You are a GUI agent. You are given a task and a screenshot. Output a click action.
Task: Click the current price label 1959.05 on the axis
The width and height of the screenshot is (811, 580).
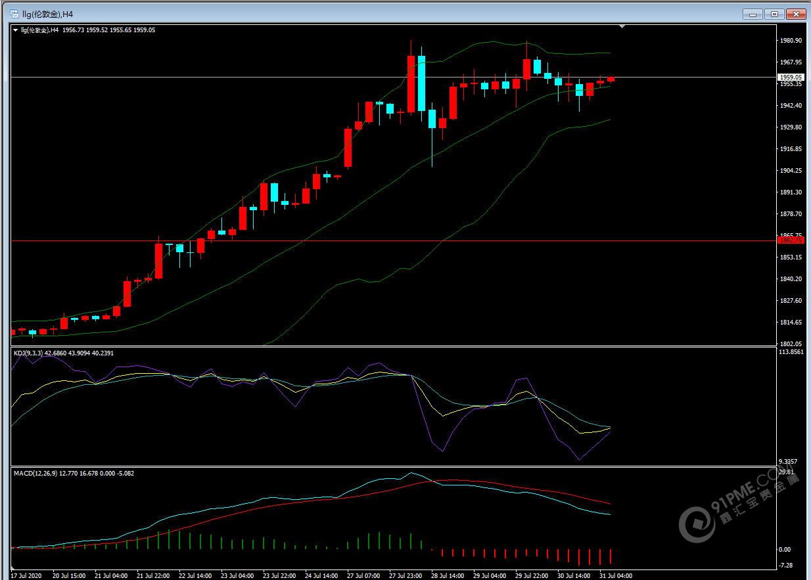pyautogui.click(x=791, y=77)
